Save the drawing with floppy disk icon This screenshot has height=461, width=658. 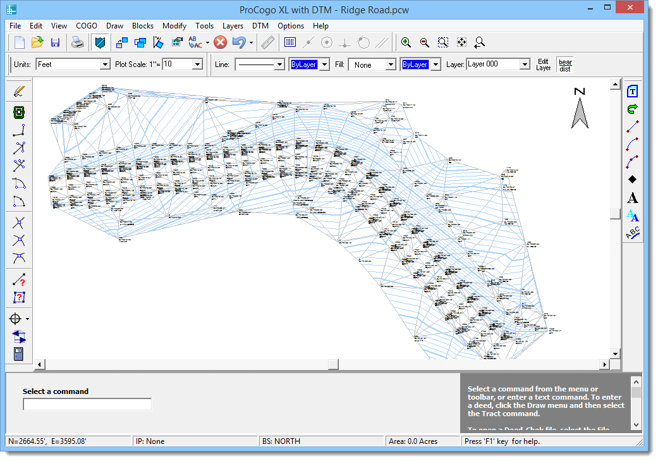[55, 42]
